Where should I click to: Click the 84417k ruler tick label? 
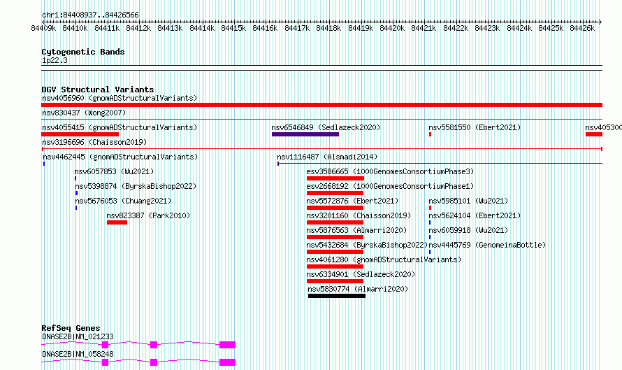pos(297,28)
